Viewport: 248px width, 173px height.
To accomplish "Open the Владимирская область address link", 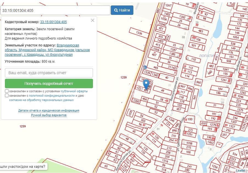I will [x=68, y=45].
